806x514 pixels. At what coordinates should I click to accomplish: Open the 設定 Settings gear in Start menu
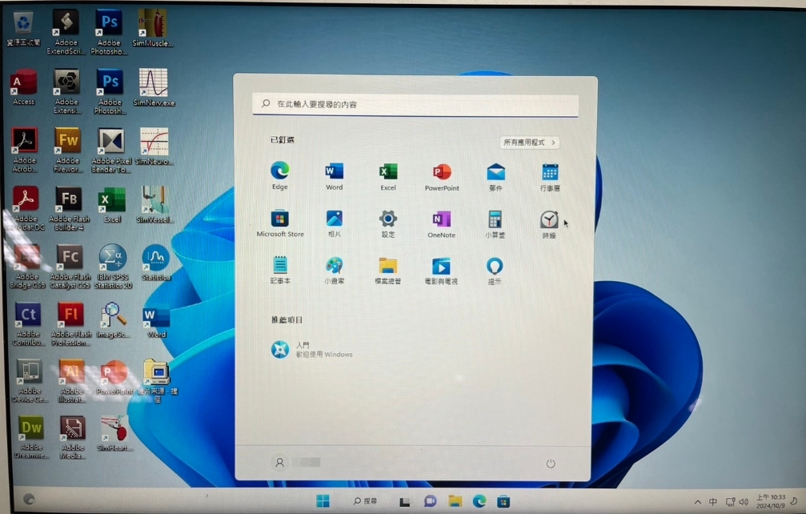pos(388,223)
